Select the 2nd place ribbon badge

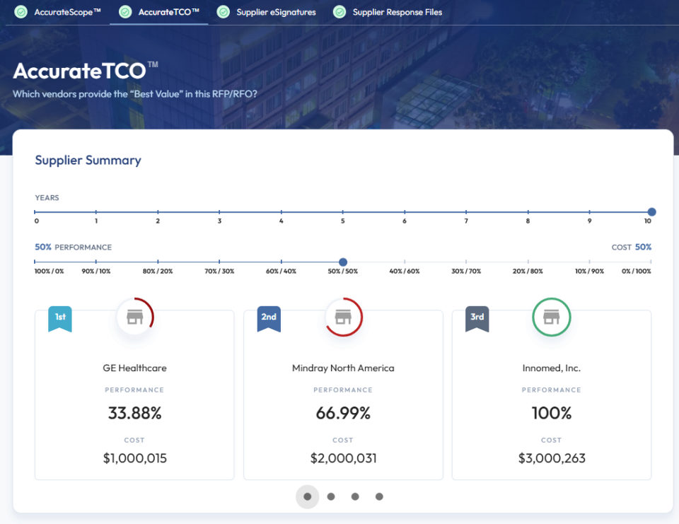(x=268, y=318)
